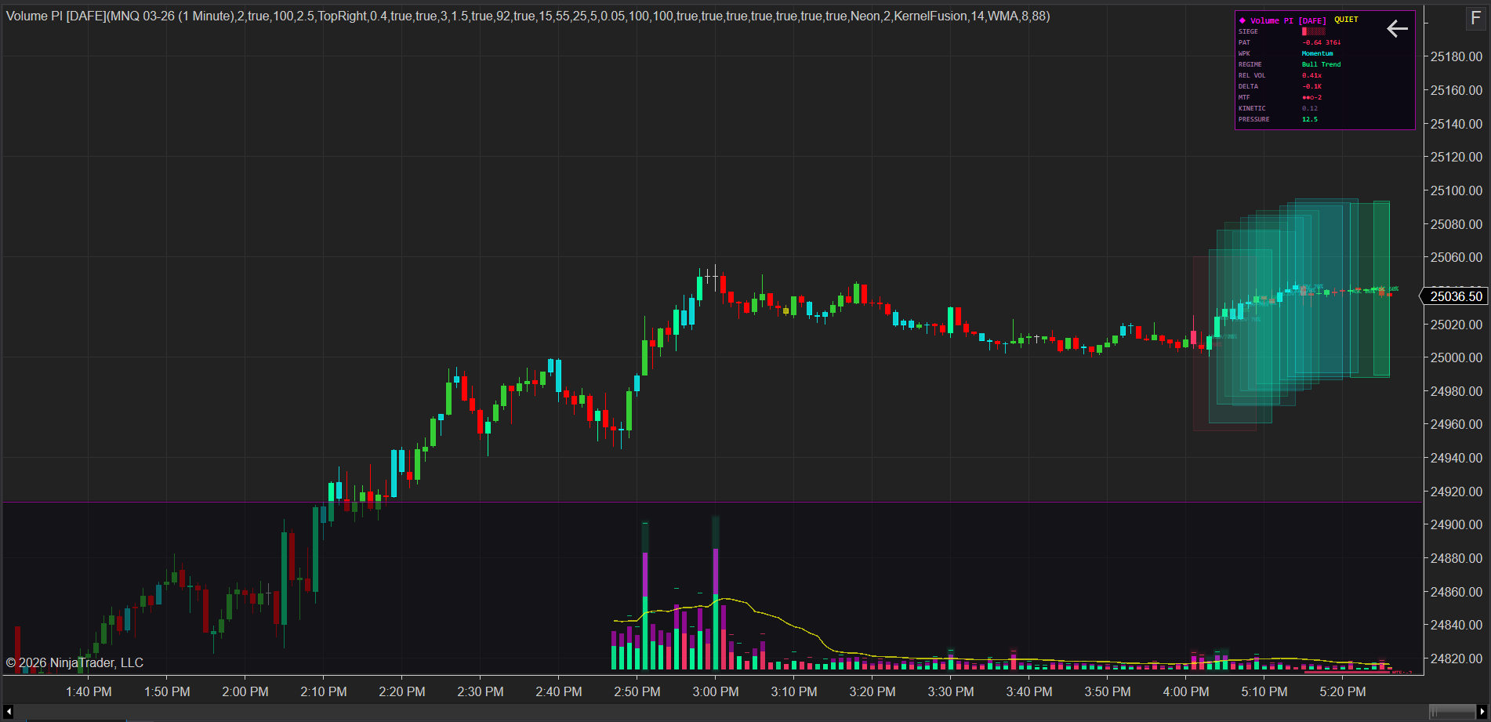
Task: Click the 24920.00 price axis label
Action: click(x=1456, y=492)
